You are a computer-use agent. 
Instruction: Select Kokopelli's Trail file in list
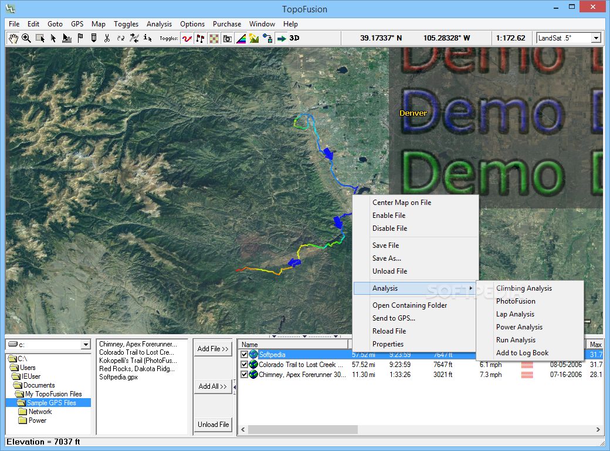point(138,361)
